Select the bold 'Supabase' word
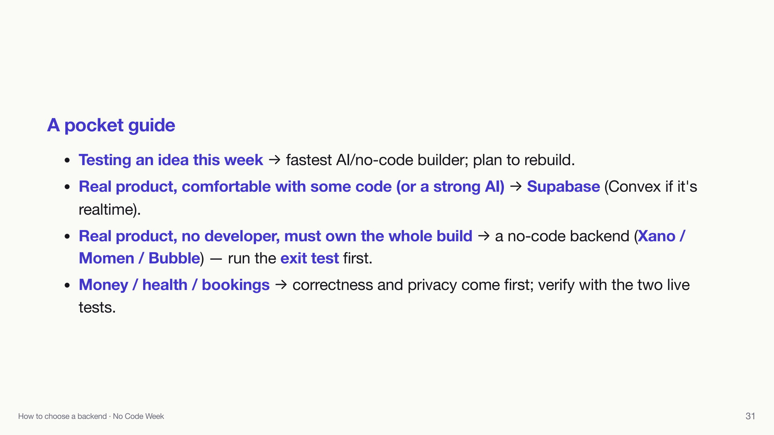Screen dimensions: 774x435 click(563, 186)
